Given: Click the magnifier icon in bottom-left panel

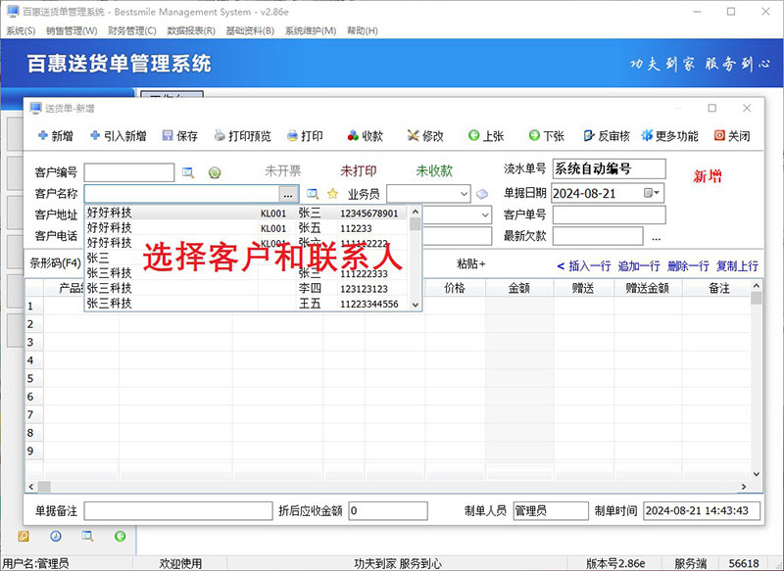Looking at the screenshot, I should point(87,536).
